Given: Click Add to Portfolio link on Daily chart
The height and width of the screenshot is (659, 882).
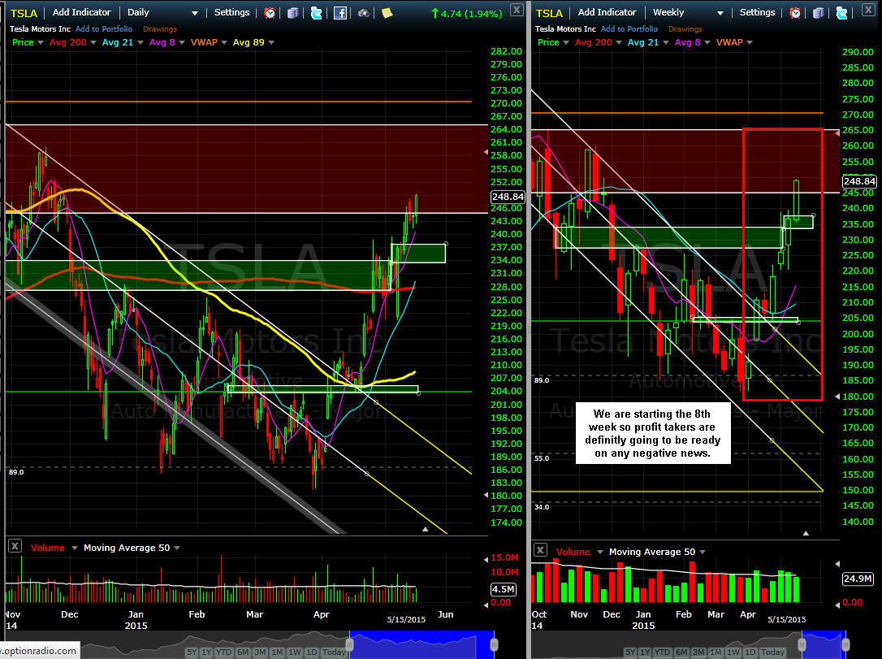Looking at the screenshot, I should [x=104, y=28].
